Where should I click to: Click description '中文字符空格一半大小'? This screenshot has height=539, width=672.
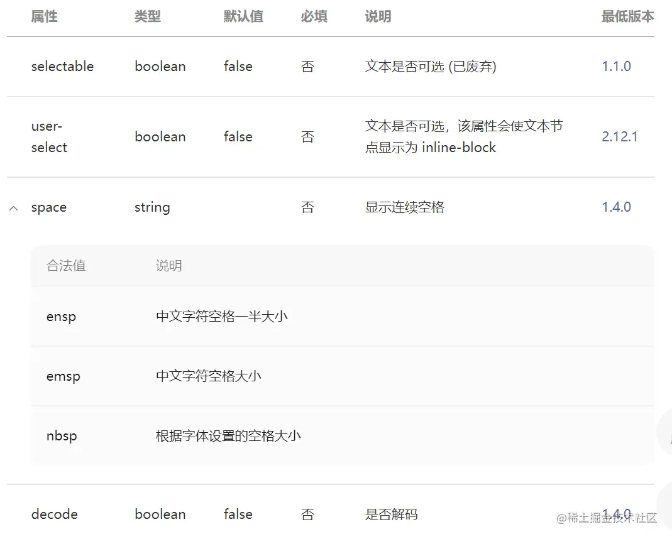click(221, 317)
